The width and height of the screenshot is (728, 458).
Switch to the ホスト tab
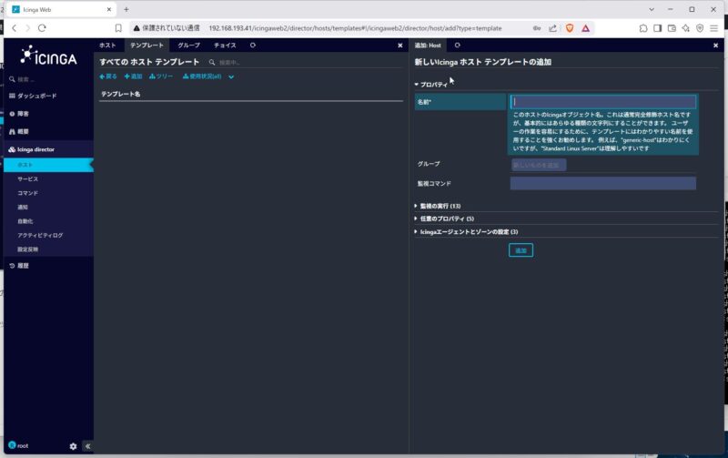[107, 45]
